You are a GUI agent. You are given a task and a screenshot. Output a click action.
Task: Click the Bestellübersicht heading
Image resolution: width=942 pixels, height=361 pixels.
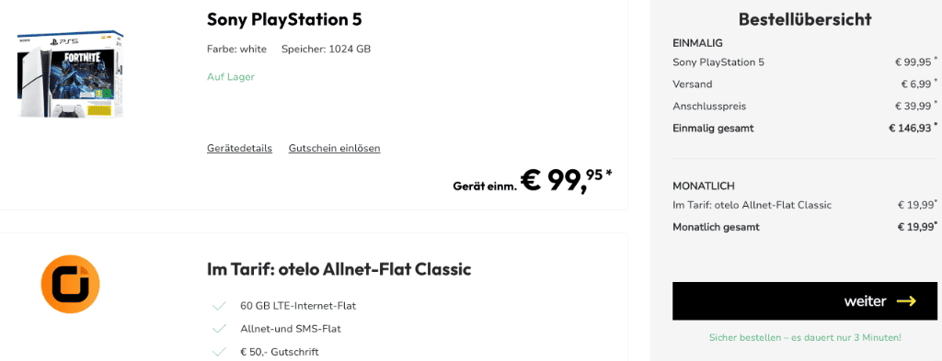[x=804, y=20]
